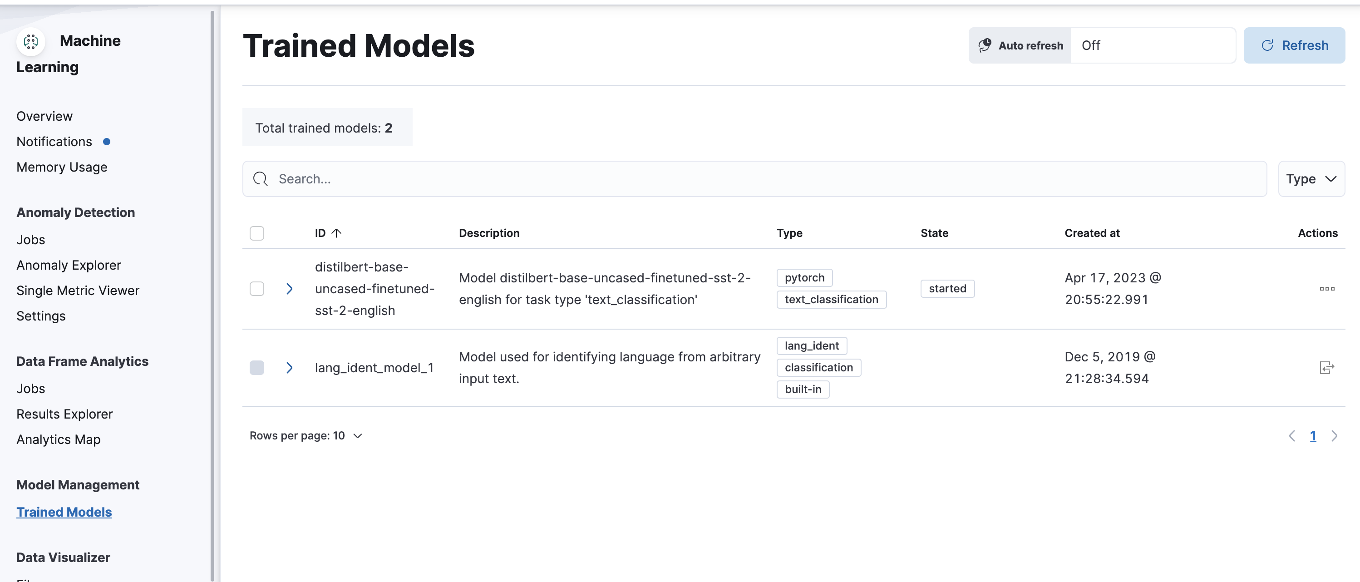
Task: Check the distilbert-base-uncased model row checkbox
Action: pos(256,289)
